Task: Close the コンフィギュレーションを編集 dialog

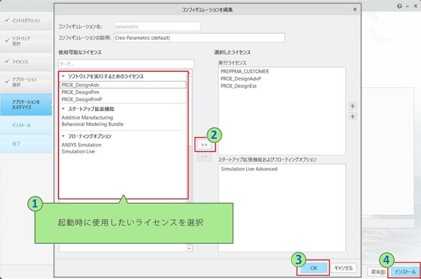Action: (x=355, y=10)
